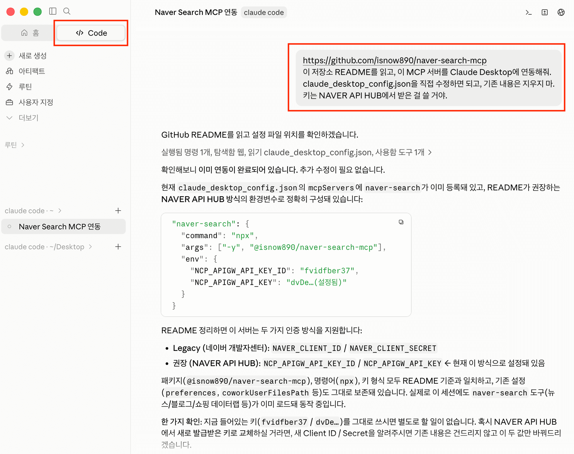Click the 사용자 지정 briefcase icon

point(9,102)
